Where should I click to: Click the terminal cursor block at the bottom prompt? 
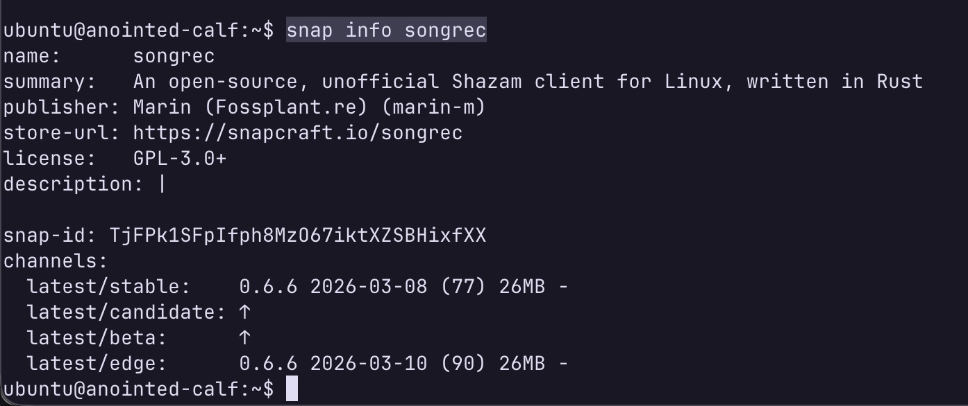tap(292, 389)
